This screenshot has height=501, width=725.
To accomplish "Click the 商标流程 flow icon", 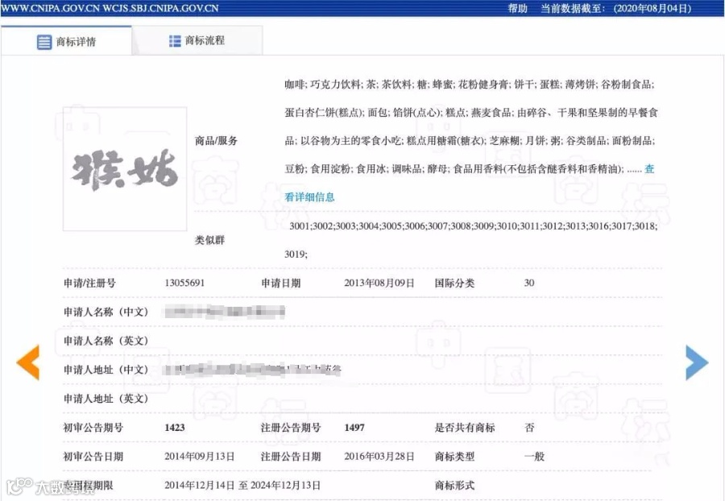I will point(175,40).
